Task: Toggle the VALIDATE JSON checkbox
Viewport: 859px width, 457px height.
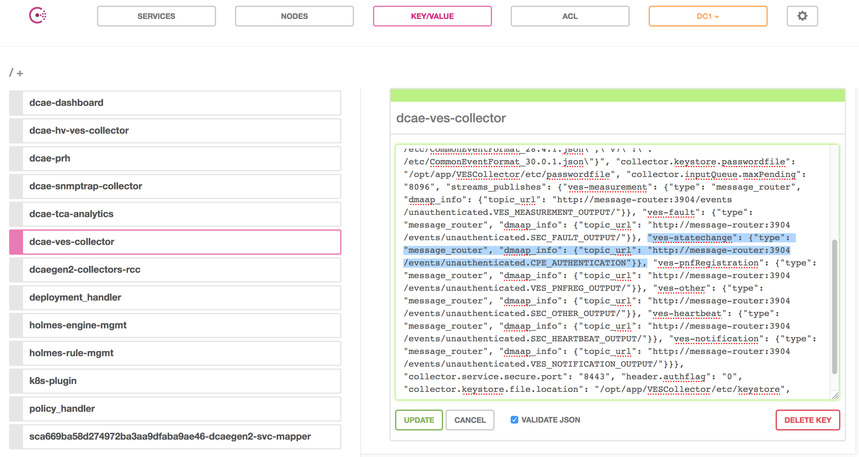Action: coord(514,420)
